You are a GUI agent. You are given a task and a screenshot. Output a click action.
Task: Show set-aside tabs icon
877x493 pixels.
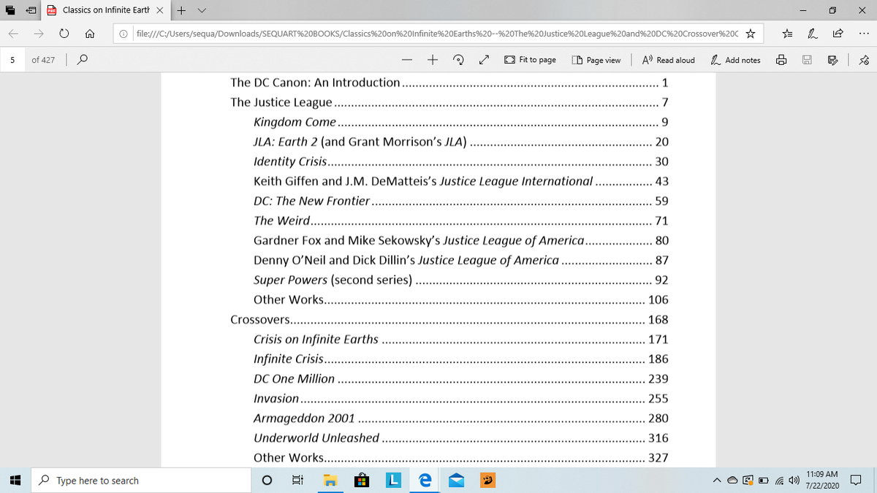coord(10,10)
